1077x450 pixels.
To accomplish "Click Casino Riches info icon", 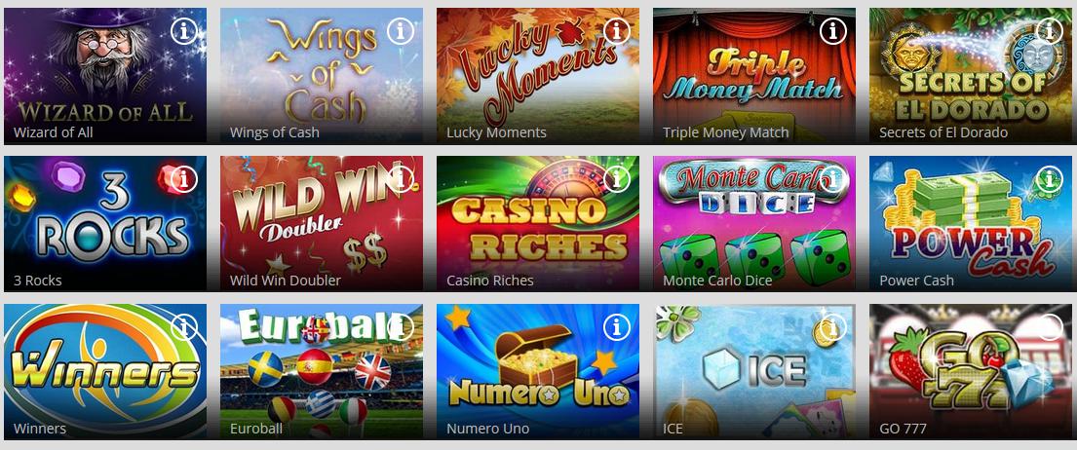I will 617,180.
